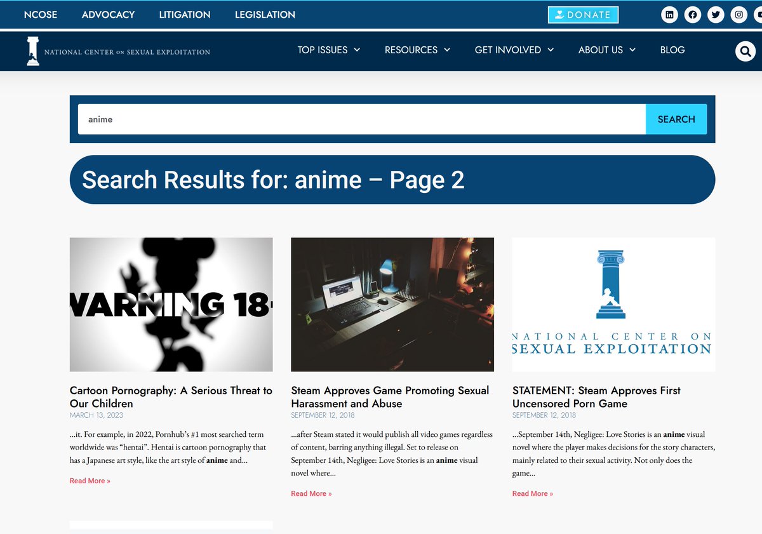762x534 pixels.
Task: Focus the search field containing 'anime'
Action: [362, 119]
